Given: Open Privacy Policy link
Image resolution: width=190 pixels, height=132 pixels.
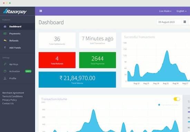Looking at the screenshot, I should pos(9,100).
